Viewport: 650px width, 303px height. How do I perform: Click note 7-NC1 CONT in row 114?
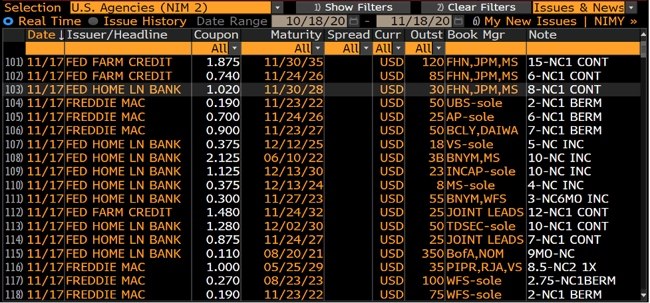point(564,240)
